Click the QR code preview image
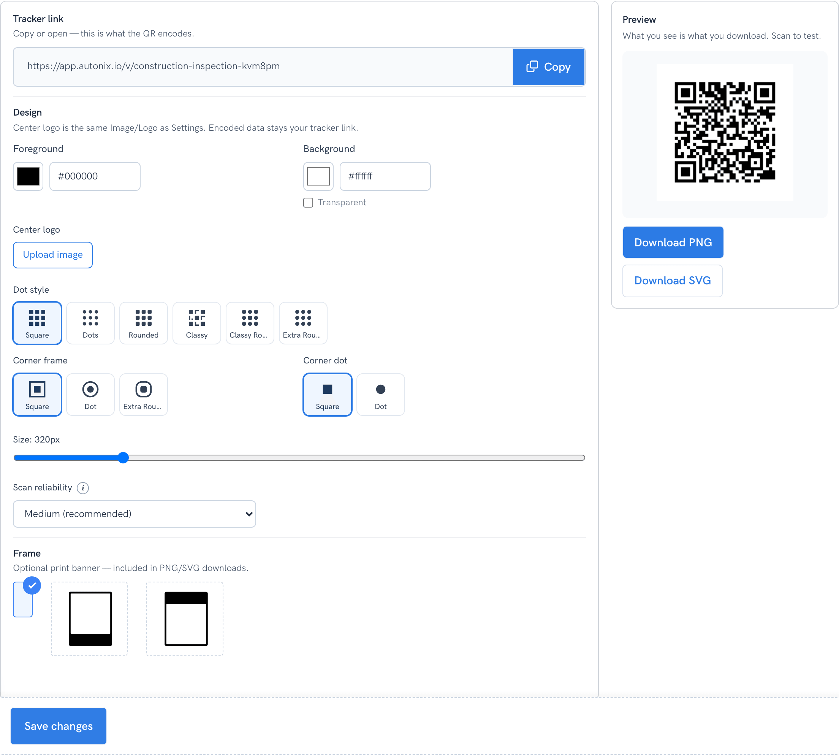This screenshot has width=839, height=755. pos(725,132)
